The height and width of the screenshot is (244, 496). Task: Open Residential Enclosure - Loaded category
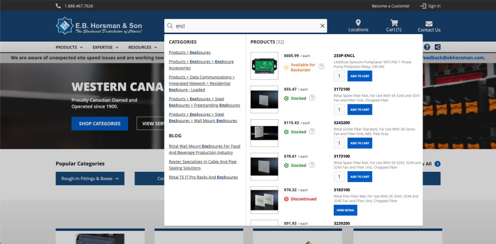click(202, 83)
